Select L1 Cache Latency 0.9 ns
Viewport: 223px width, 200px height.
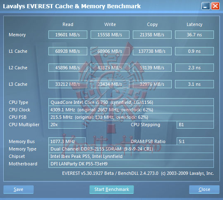click(x=194, y=51)
